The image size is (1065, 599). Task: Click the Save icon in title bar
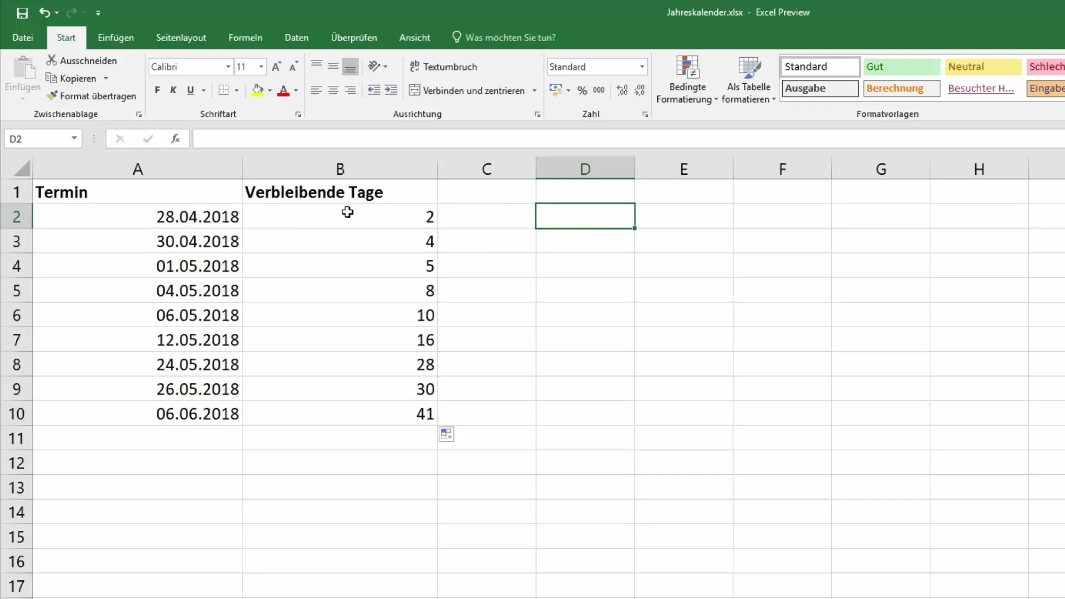click(22, 13)
